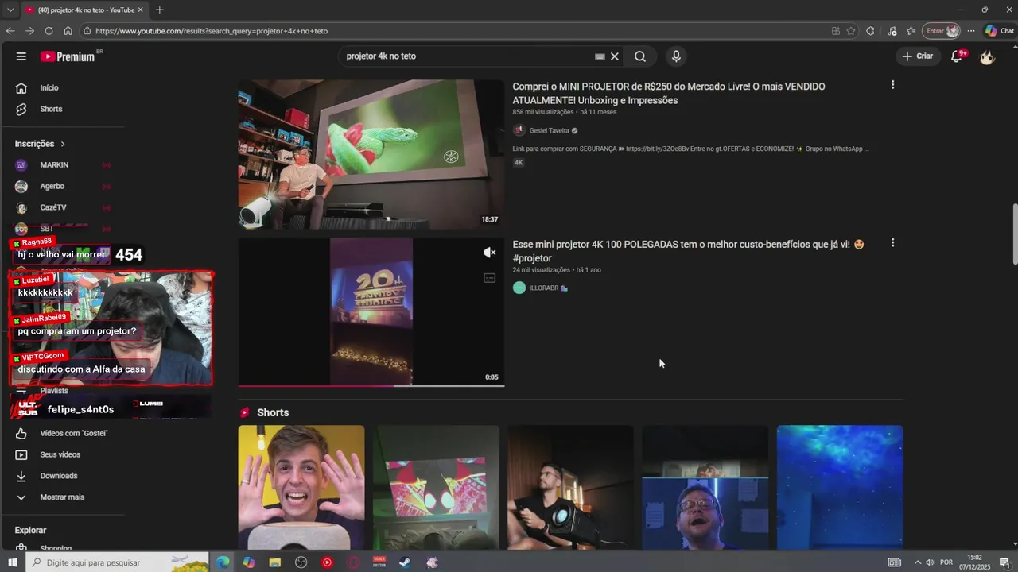Open Vídeos com "Gostei" in sidebar
Screen dimensions: 1018x572
click(x=74, y=433)
